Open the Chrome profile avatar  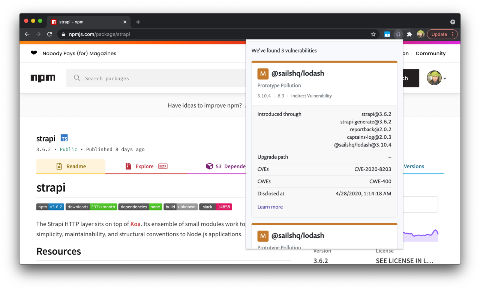[x=420, y=34]
